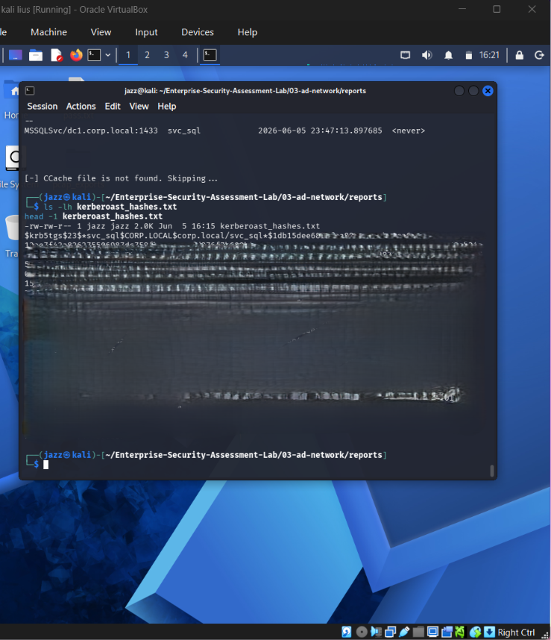Click the USB status icon
The image size is (551, 640).
click(404, 632)
